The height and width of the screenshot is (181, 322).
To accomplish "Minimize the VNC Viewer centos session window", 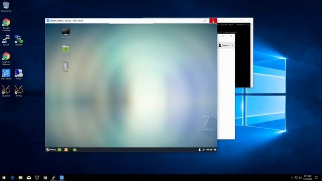I will tap(198, 21).
